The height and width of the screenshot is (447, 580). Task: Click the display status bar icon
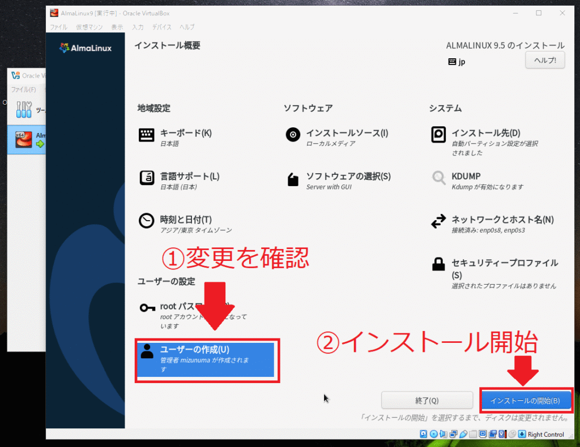(x=483, y=434)
